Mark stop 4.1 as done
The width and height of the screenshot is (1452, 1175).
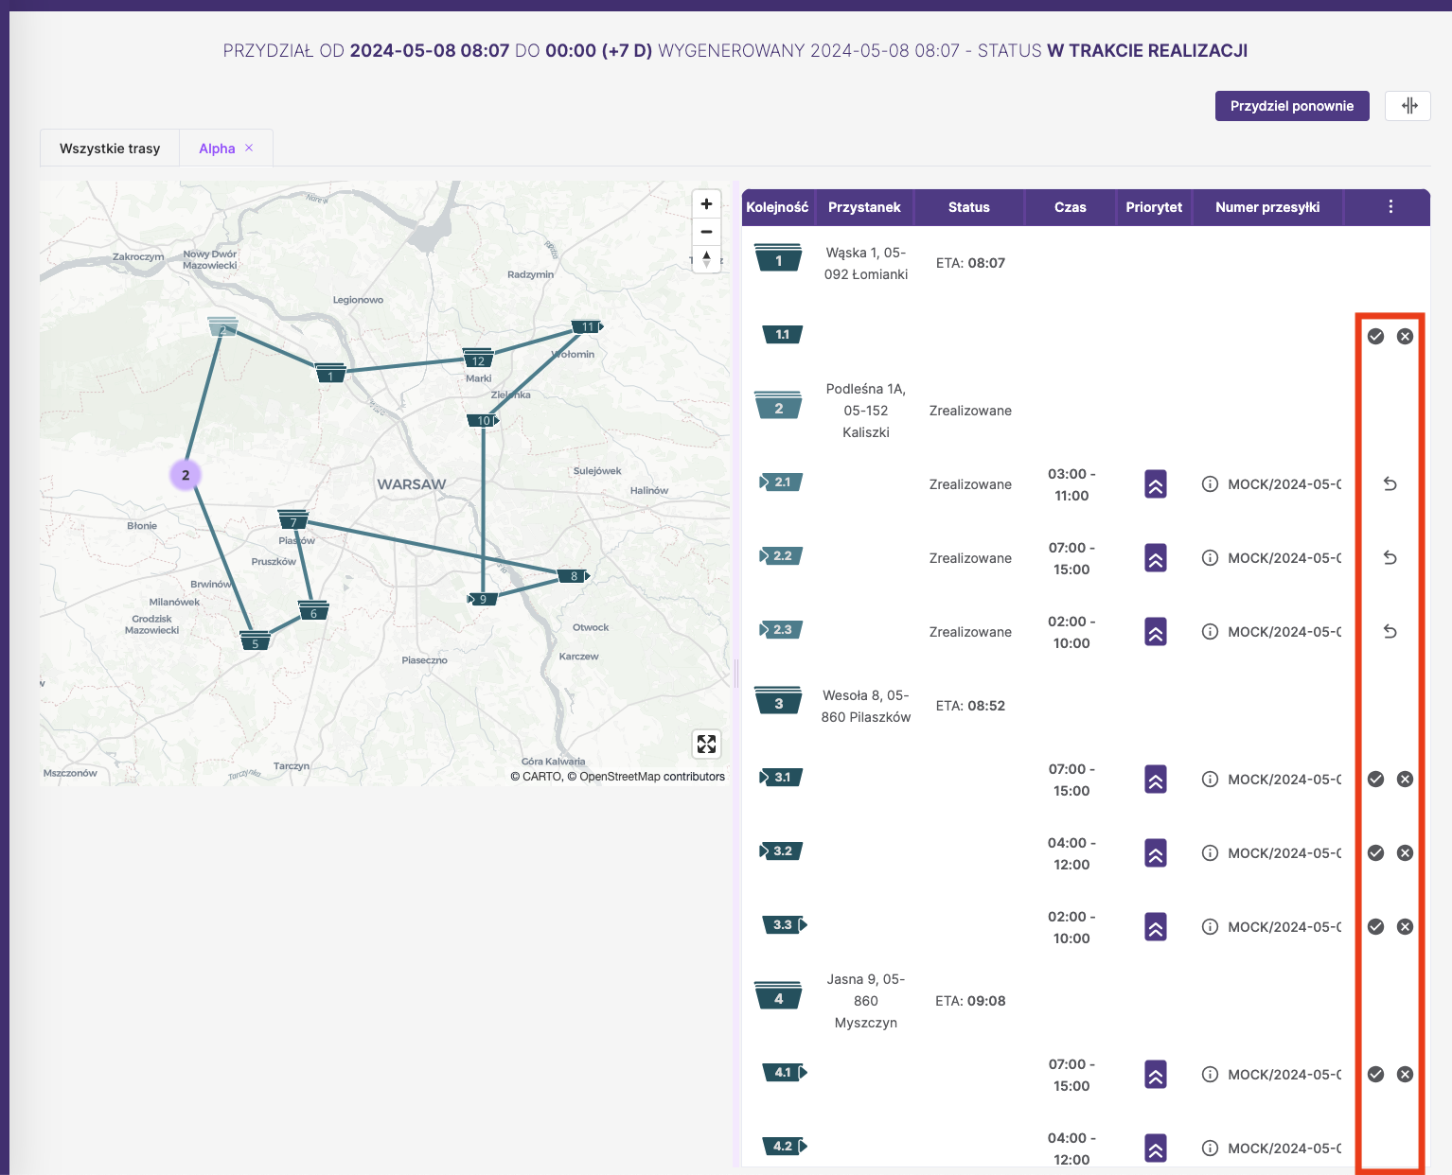click(x=1375, y=1075)
